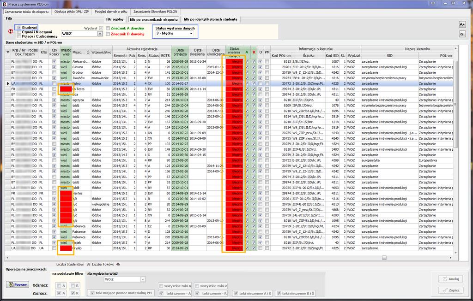Toggle the Studenci checkbox
The height and width of the screenshot is (301, 473).
19,27
